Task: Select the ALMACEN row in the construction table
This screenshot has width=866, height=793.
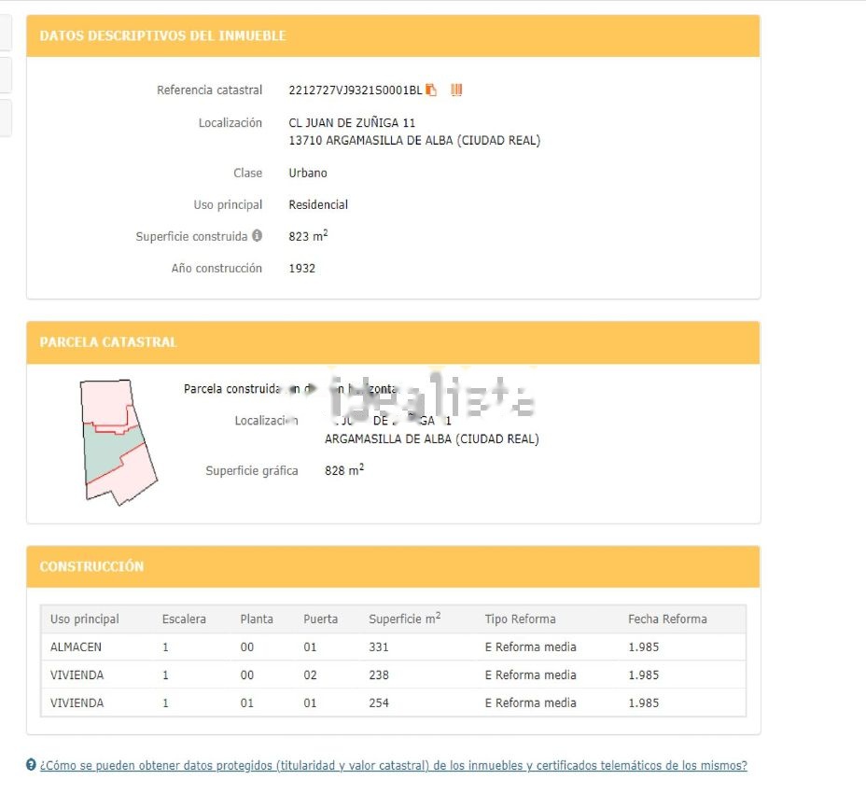Action: pyautogui.click(x=77, y=647)
